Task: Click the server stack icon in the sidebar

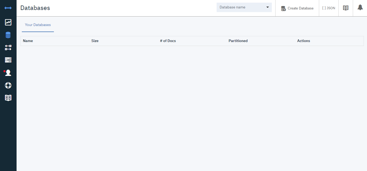Action: (x=8, y=60)
